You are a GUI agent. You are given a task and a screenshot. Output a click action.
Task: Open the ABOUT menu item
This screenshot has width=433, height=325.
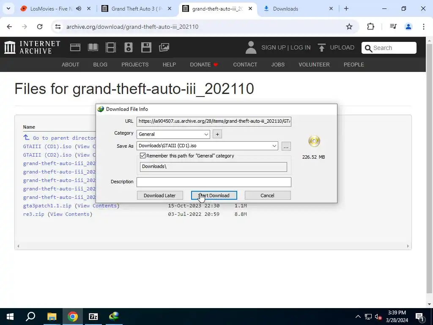click(71, 65)
